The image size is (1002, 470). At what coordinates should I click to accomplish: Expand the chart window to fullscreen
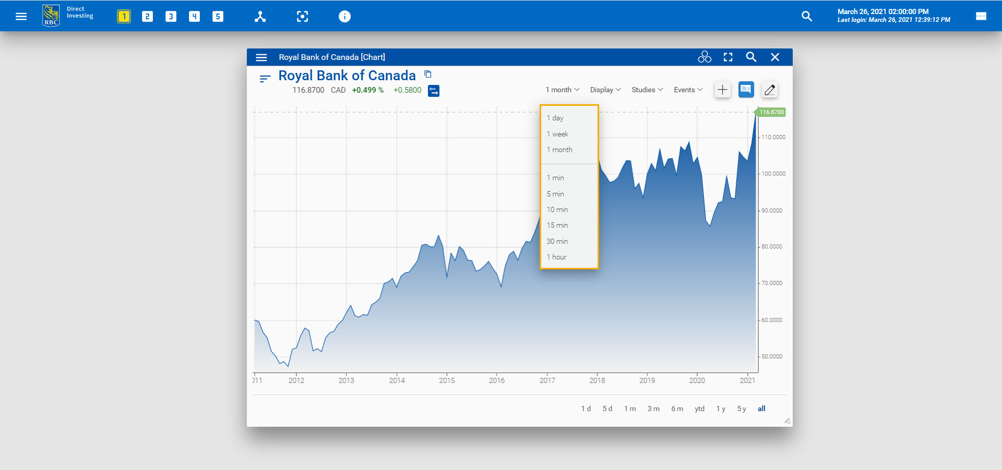tap(727, 57)
